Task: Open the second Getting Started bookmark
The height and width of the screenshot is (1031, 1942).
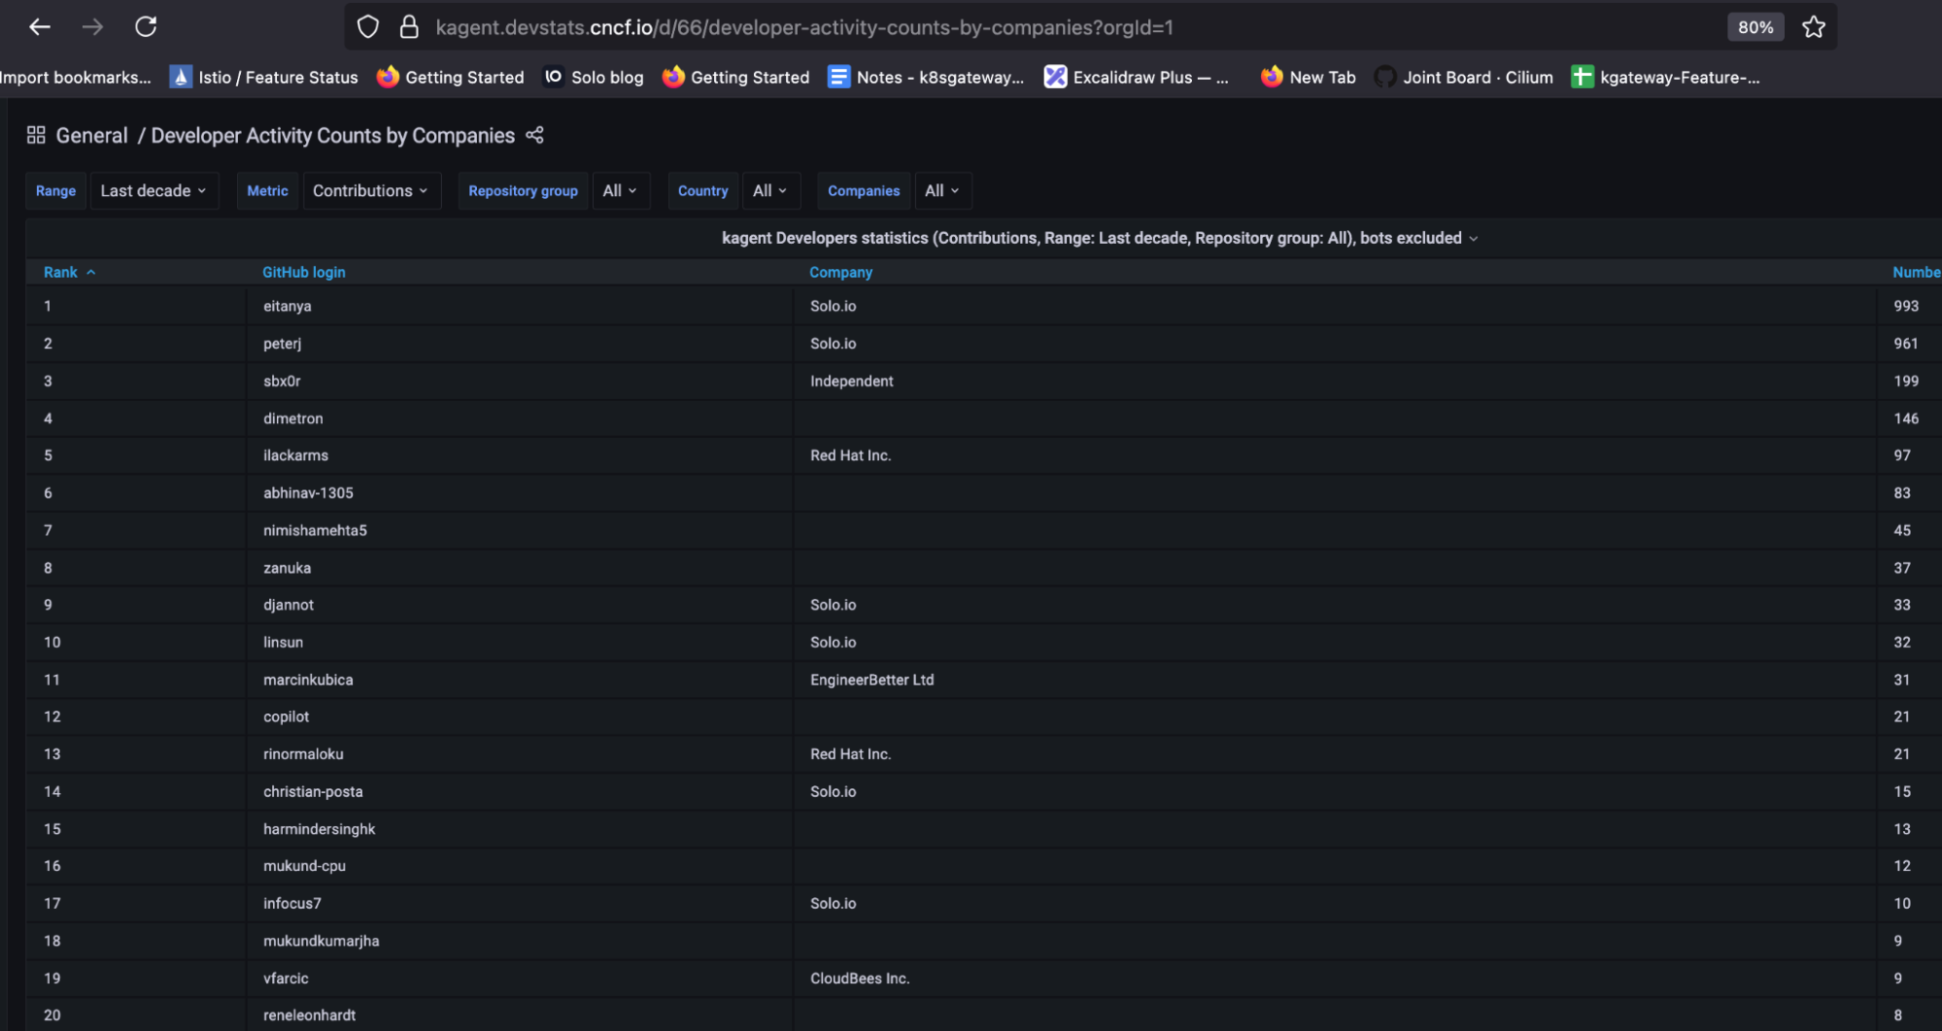Action: 736,78
